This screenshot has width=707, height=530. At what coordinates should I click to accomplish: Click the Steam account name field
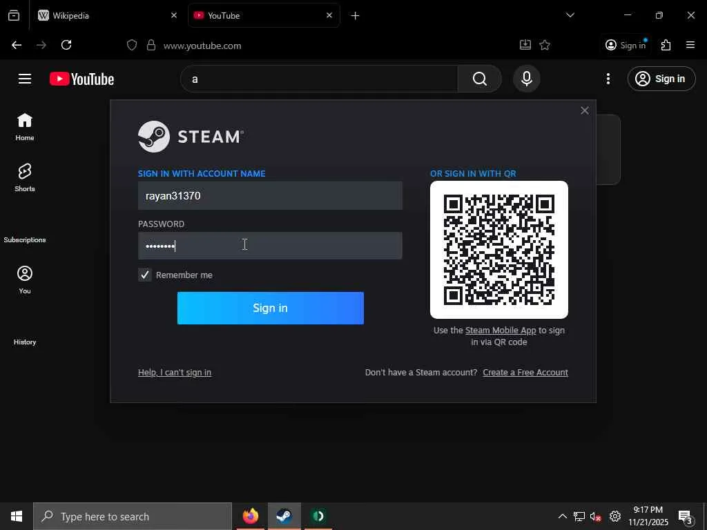pyautogui.click(x=270, y=195)
